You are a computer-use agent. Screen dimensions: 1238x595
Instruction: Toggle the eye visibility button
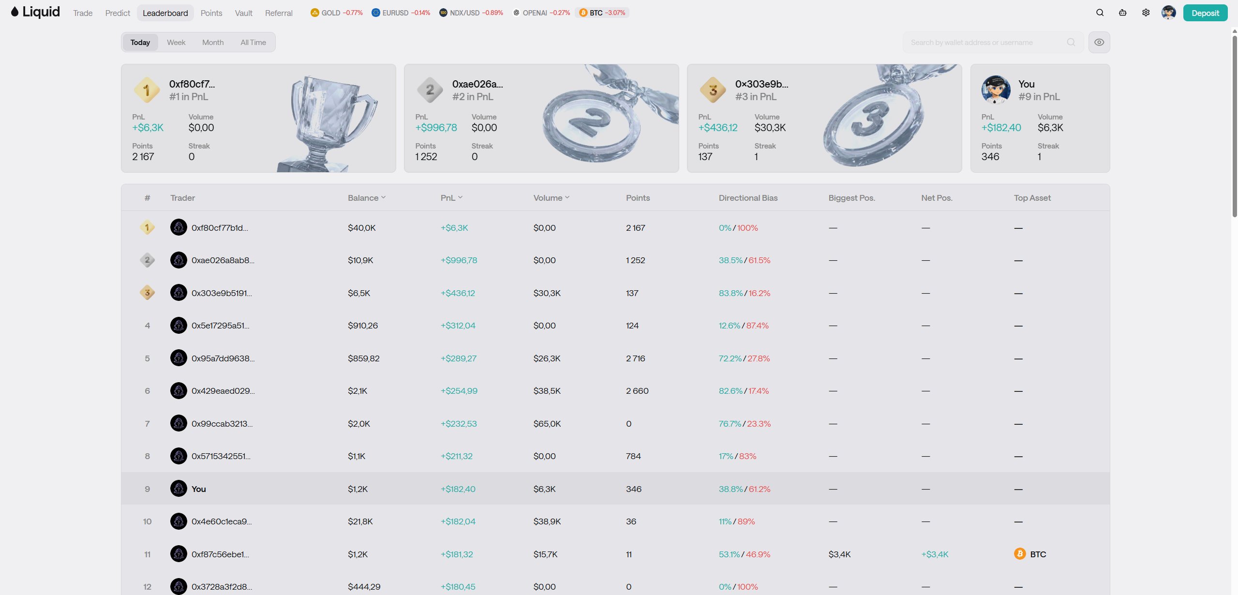coord(1099,42)
